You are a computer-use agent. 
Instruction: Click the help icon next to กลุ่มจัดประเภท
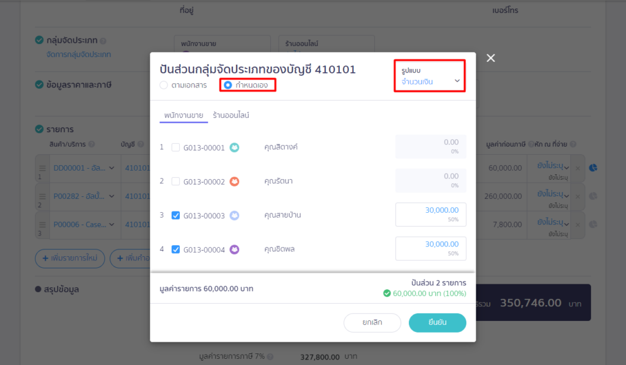click(x=103, y=41)
